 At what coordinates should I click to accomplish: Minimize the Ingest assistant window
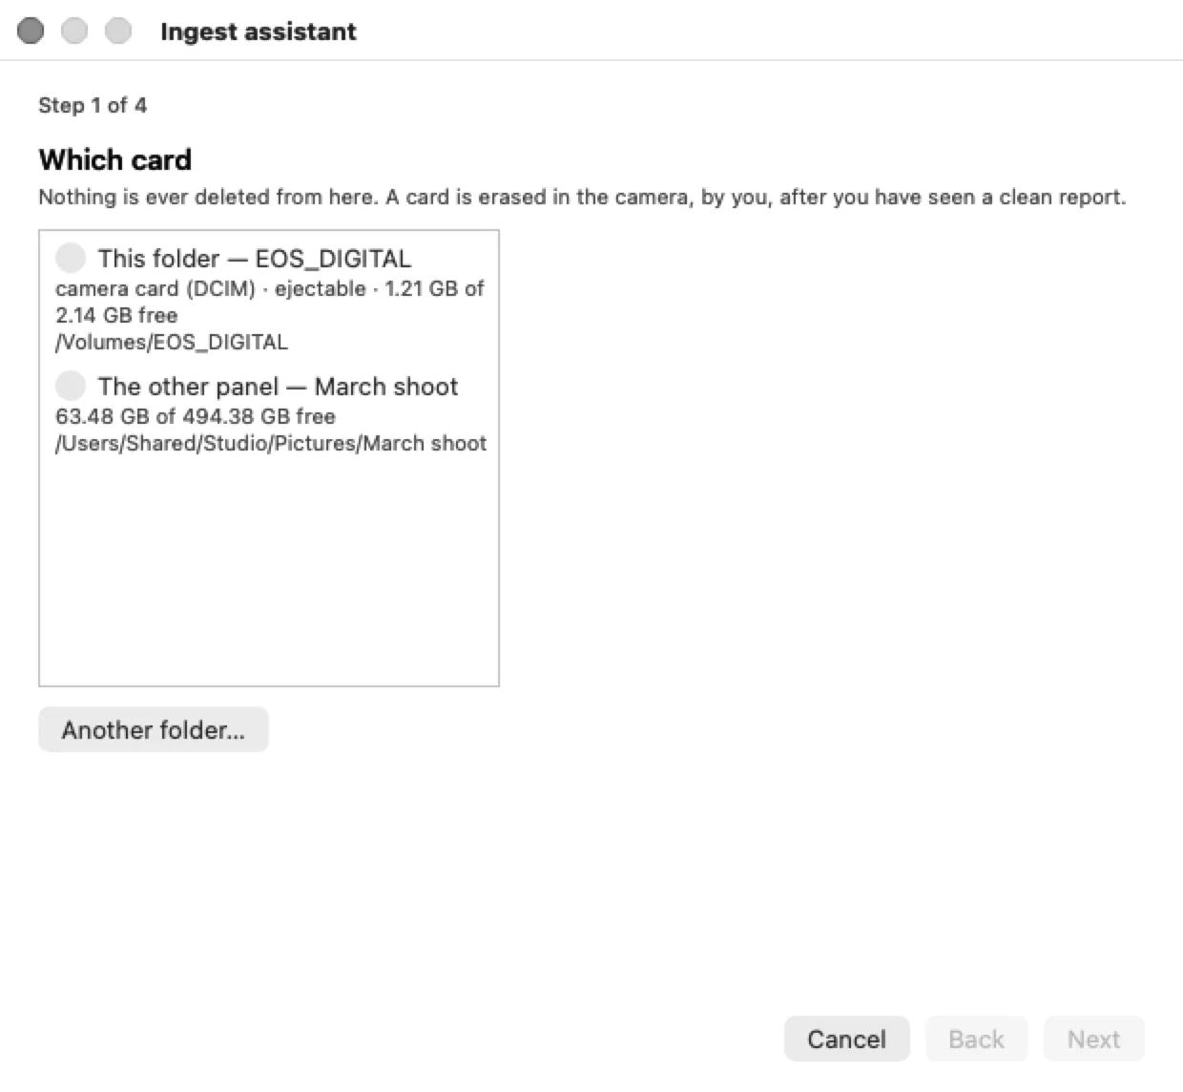74,31
